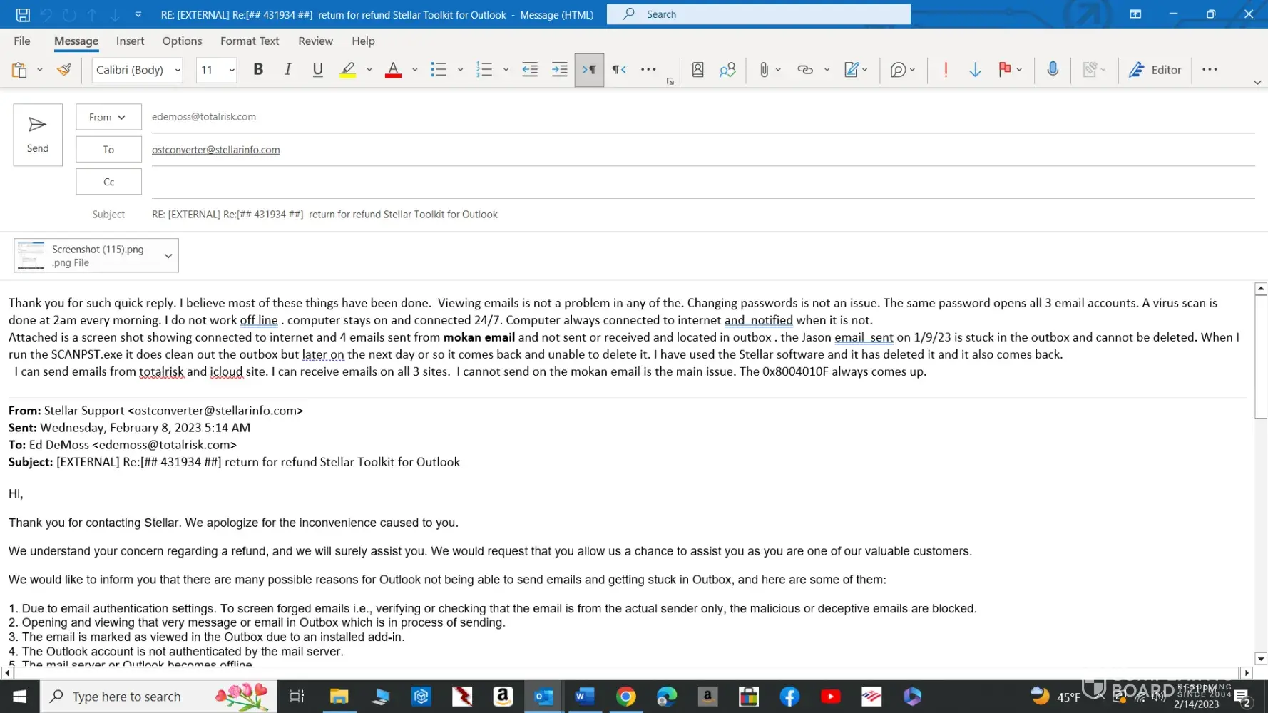Attach a file using the paperclip icon

pos(764,70)
